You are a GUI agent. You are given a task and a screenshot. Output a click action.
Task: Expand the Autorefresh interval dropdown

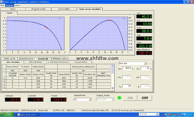(x=90, y=99)
